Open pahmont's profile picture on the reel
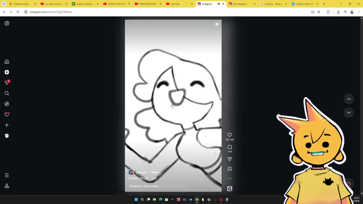The image size is (363, 204). click(x=131, y=172)
